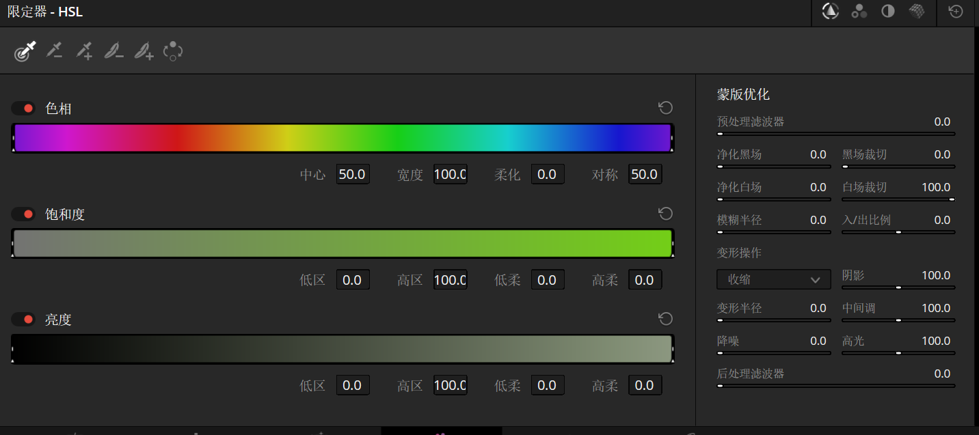
Task: Switch to RGB qualifier mode icon
Action: (859, 12)
